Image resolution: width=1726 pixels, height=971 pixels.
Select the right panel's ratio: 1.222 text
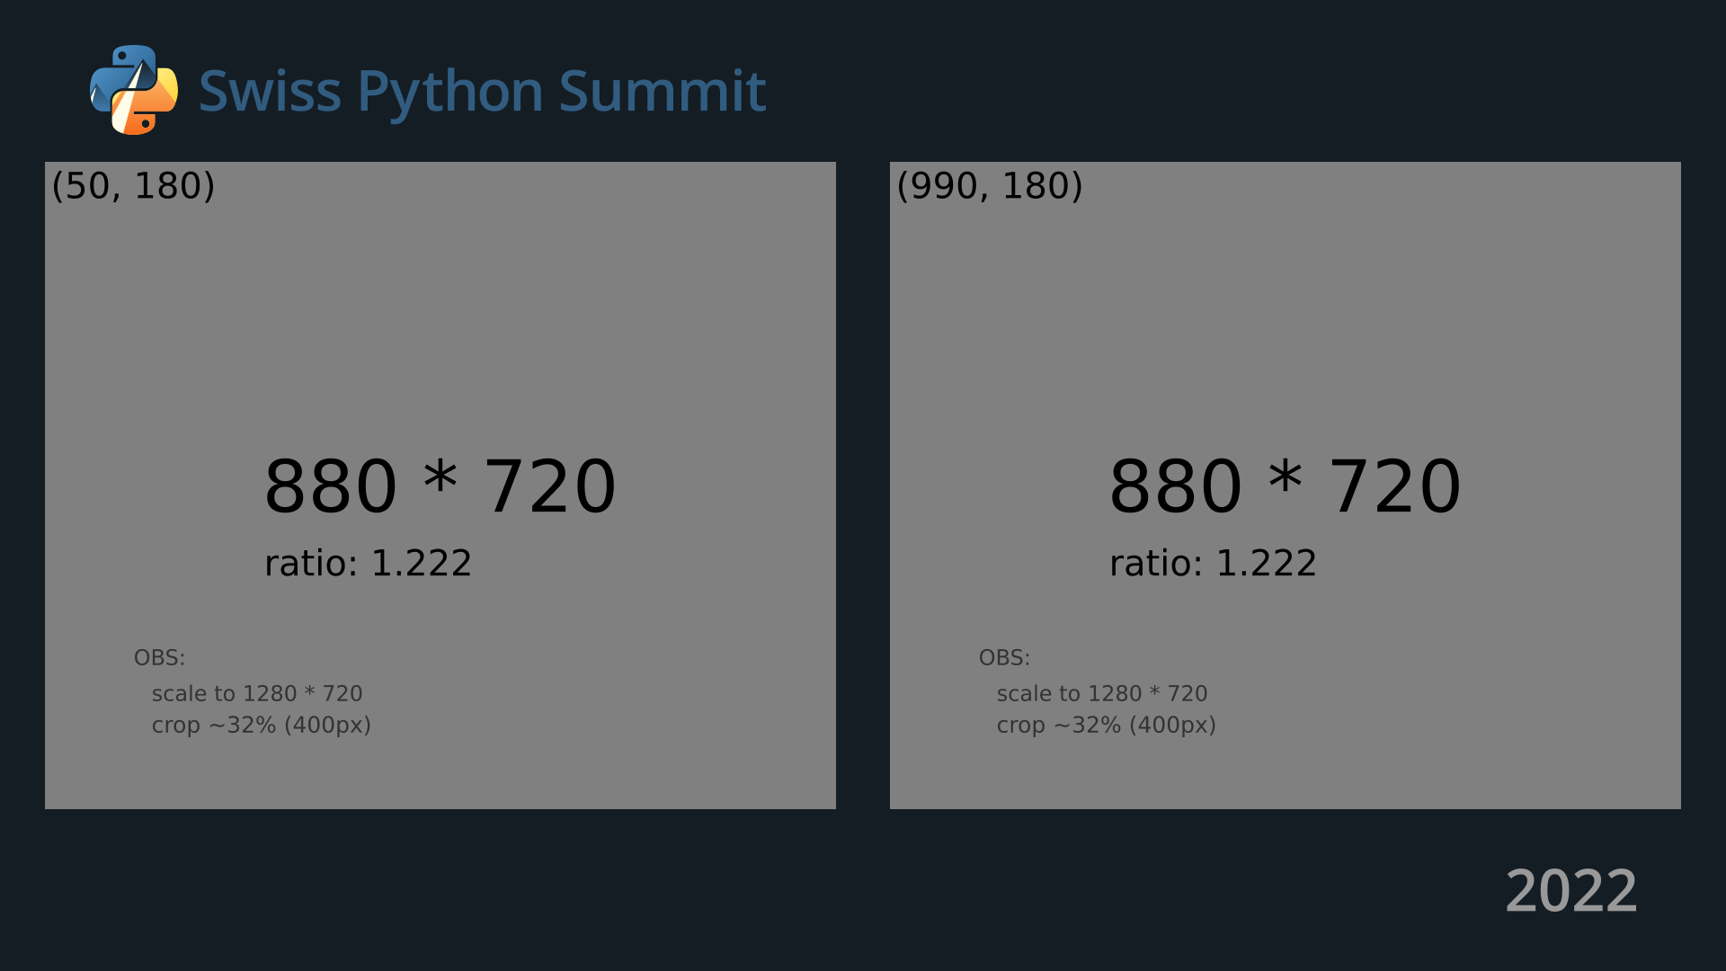point(1213,564)
